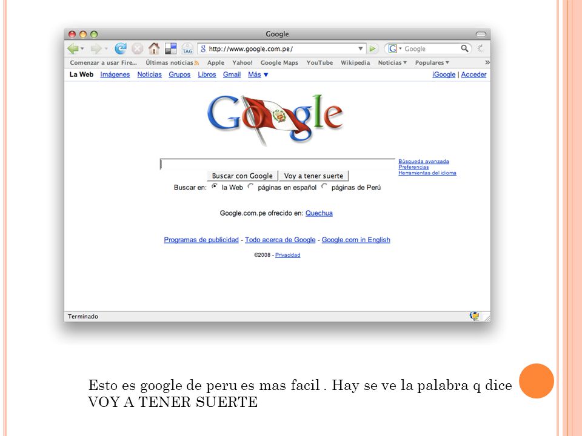Switch Google to Quechua via the link
The image size is (582, 436).
tap(319, 213)
